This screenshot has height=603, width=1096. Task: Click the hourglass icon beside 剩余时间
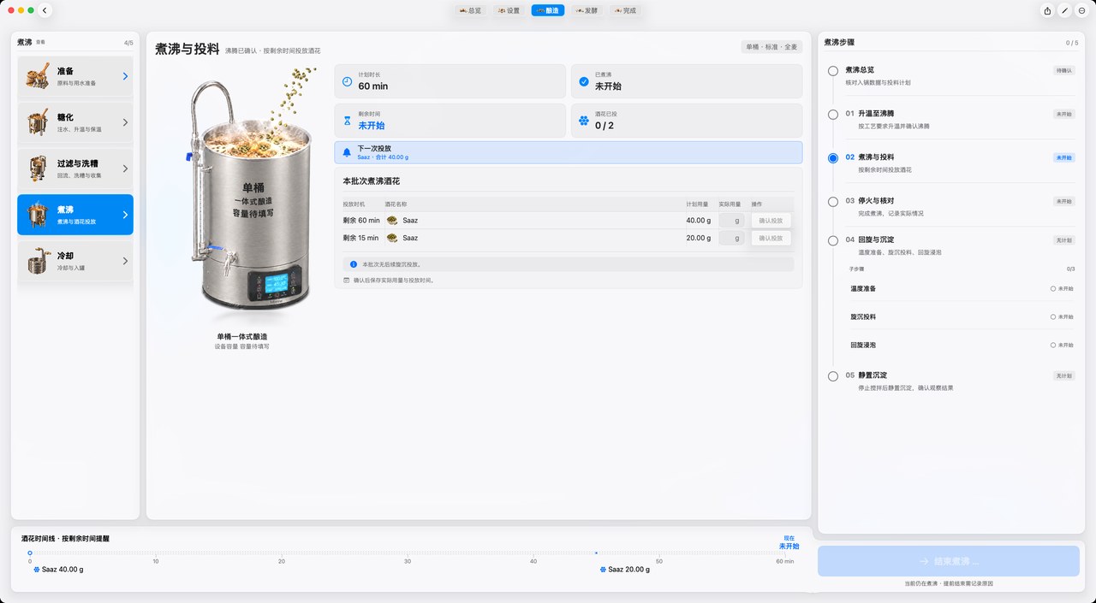tap(347, 121)
